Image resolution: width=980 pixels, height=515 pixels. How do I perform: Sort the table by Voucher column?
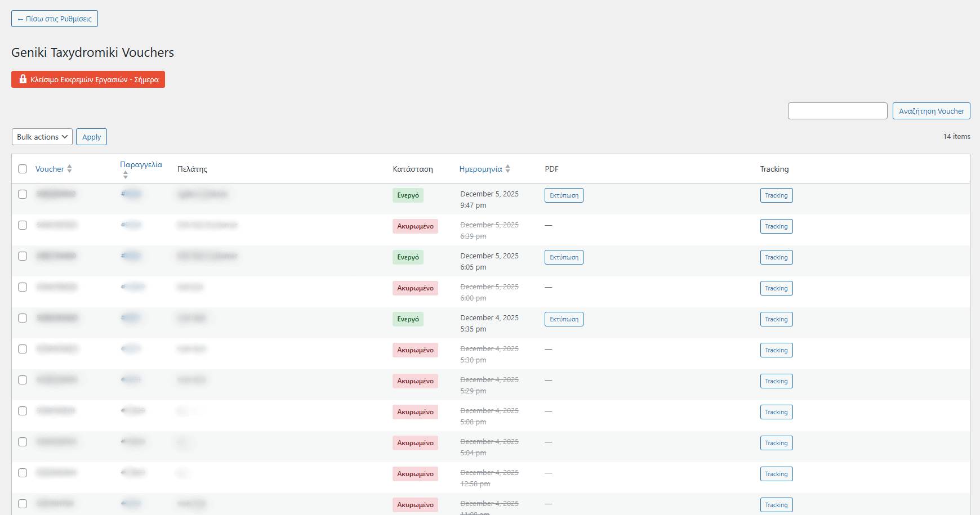coord(50,169)
